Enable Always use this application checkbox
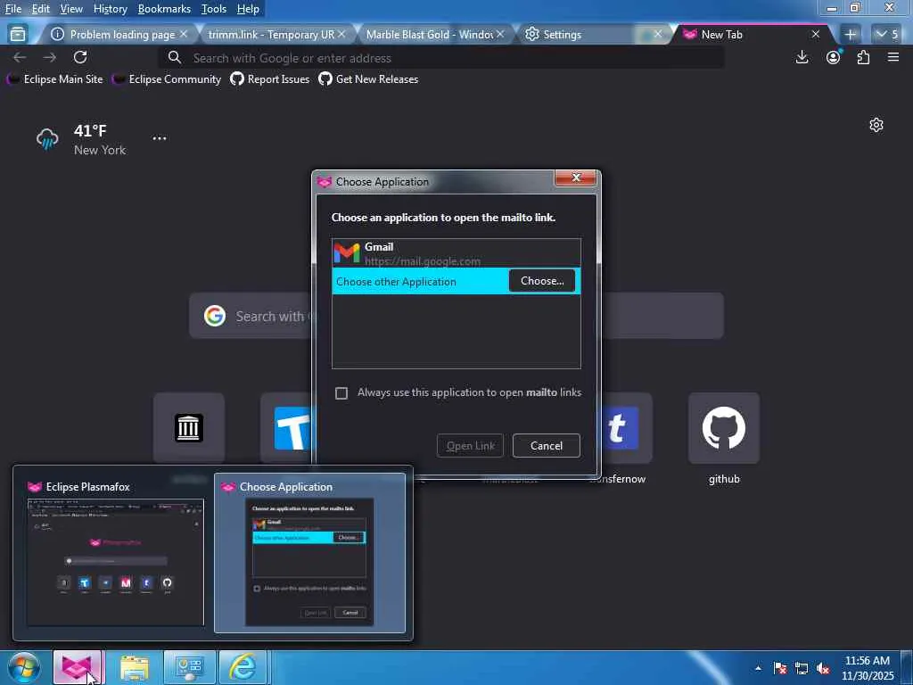This screenshot has width=913, height=685. tap(341, 393)
